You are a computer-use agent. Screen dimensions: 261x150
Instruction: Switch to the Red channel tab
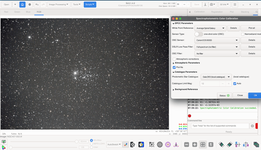pos(6,12)
